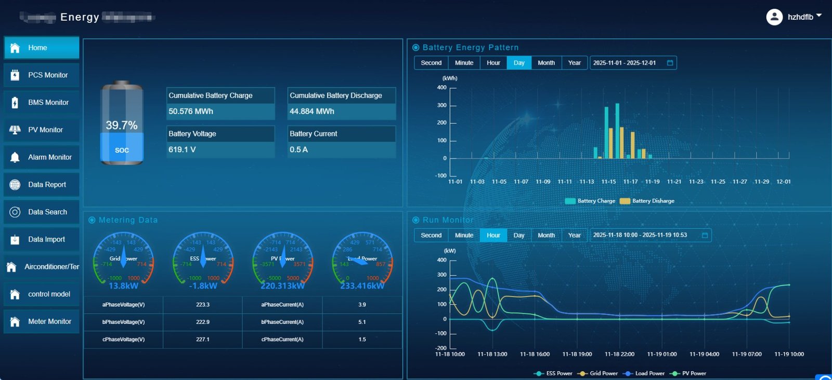Click the 50.576 MWh cumulative charge value
This screenshot has width=832, height=380.
pos(191,112)
